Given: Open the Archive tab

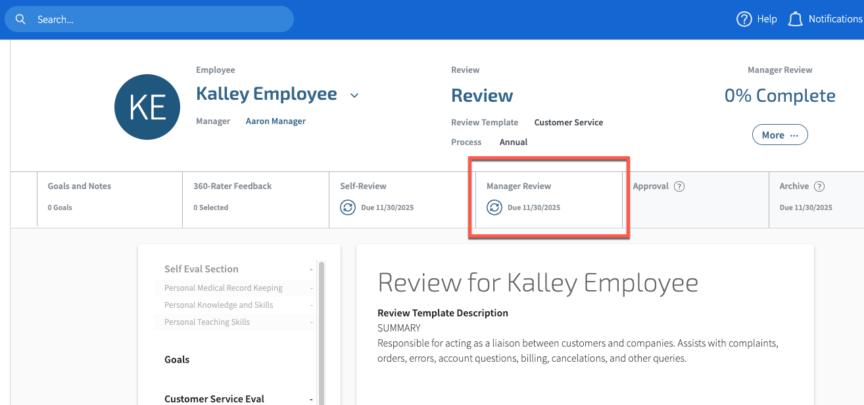Looking at the screenshot, I should pyautogui.click(x=817, y=200).
